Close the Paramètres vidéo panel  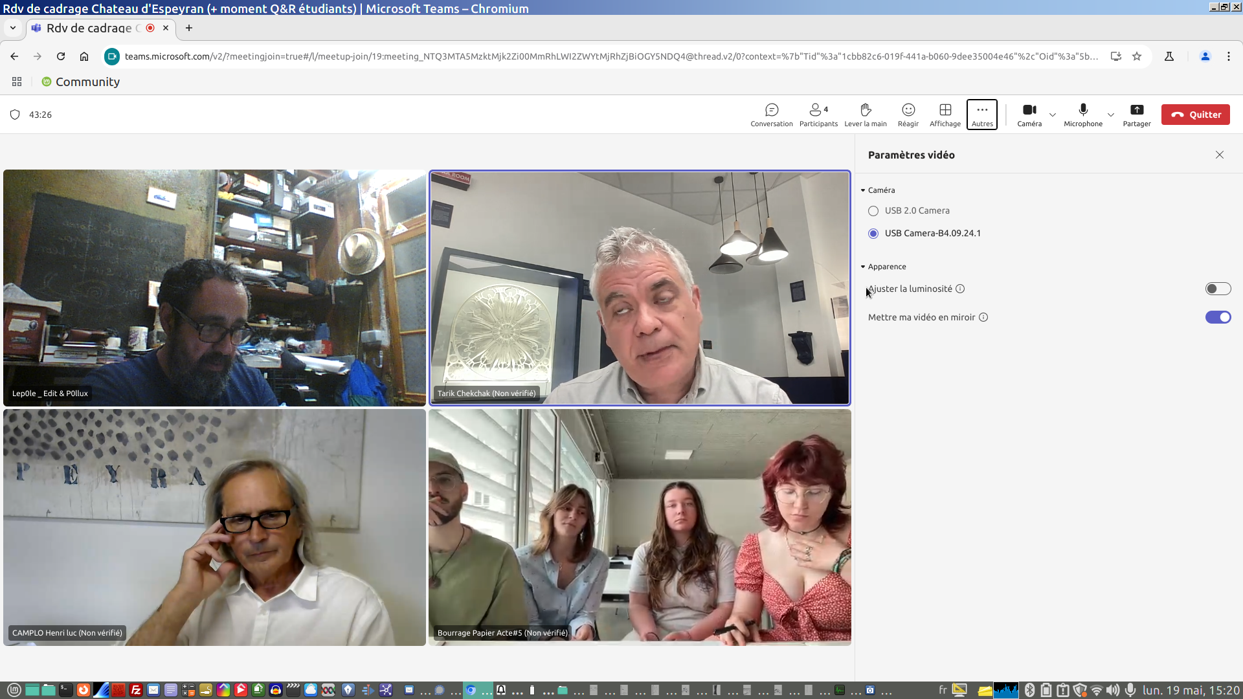tap(1220, 155)
